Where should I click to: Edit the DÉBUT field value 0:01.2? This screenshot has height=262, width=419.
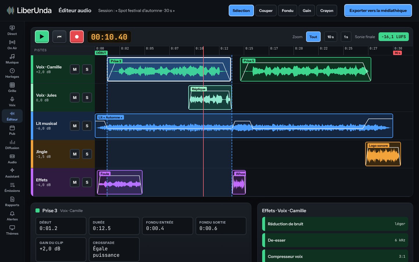click(61, 226)
